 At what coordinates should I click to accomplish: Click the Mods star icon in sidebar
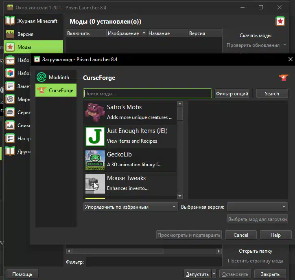click(x=10, y=47)
